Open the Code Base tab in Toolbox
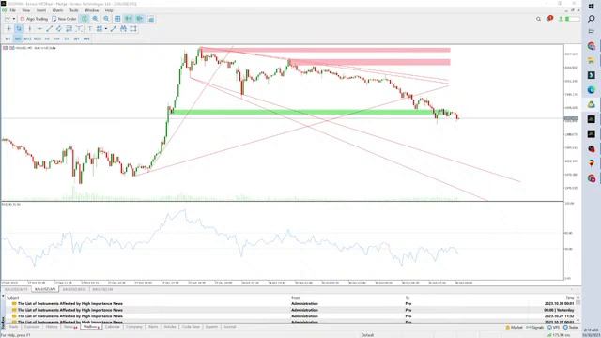 (191, 327)
